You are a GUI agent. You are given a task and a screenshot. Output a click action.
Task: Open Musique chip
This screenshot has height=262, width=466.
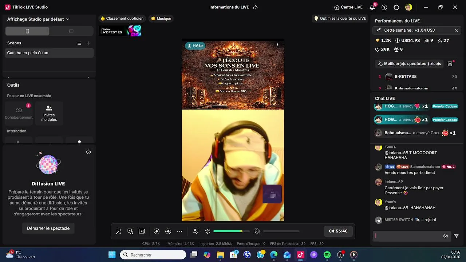click(161, 19)
